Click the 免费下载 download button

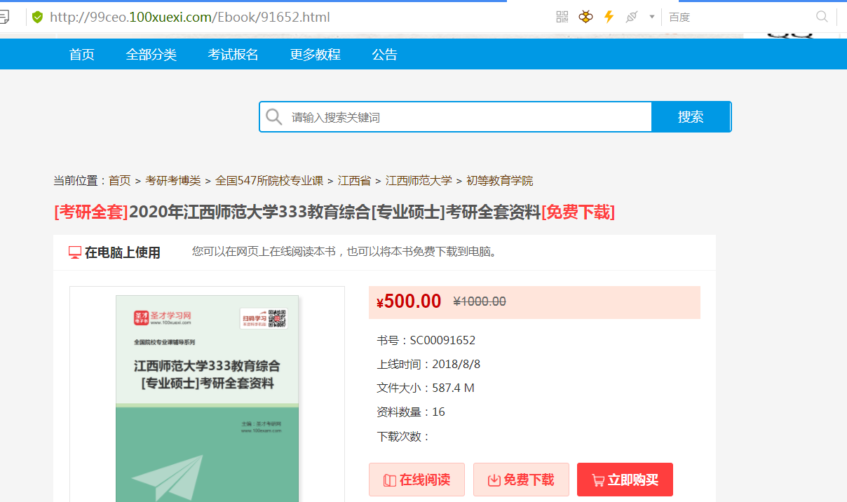pos(521,479)
